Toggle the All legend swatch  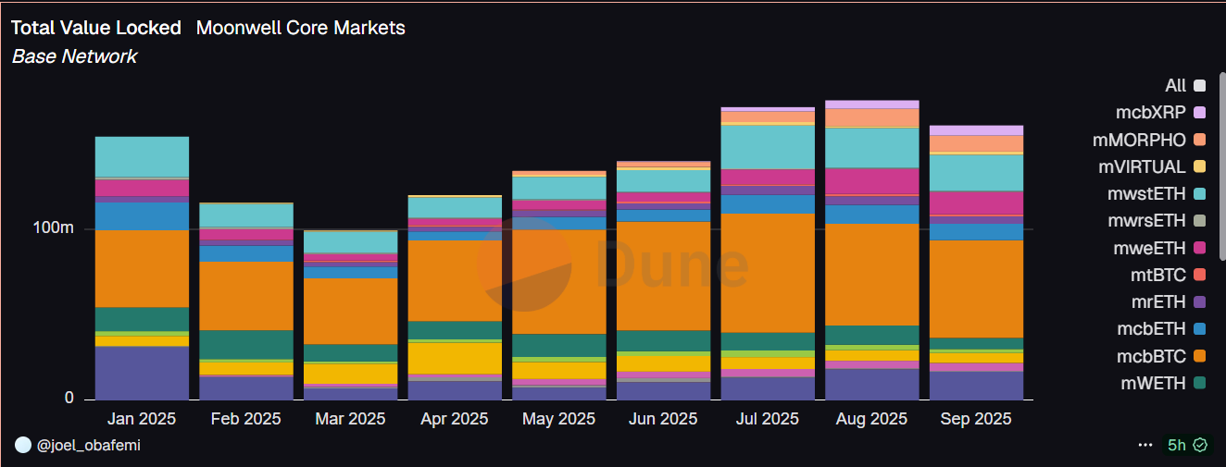point(1200,86)
